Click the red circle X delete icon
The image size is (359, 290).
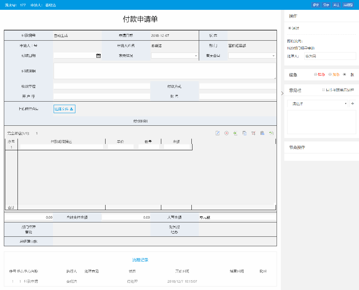click(x=226, y=133)
